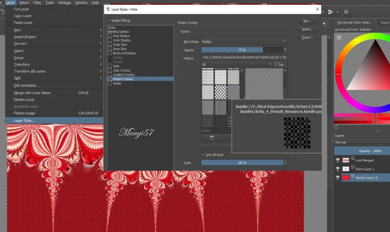Expand the layer blending mode Normal dropdown

[362, 143]
